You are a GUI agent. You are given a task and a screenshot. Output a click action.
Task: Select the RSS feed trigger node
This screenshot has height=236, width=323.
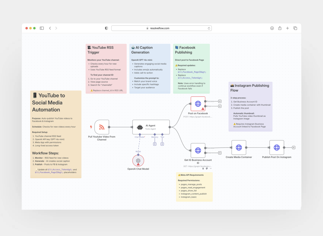(x=102, y=127)
